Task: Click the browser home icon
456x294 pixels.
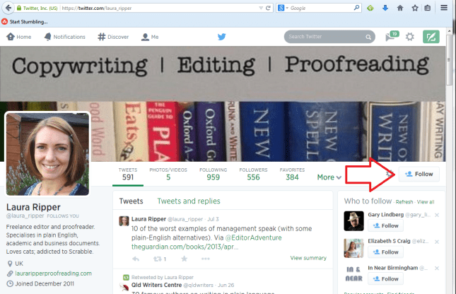Action: (x=400, y=8)
